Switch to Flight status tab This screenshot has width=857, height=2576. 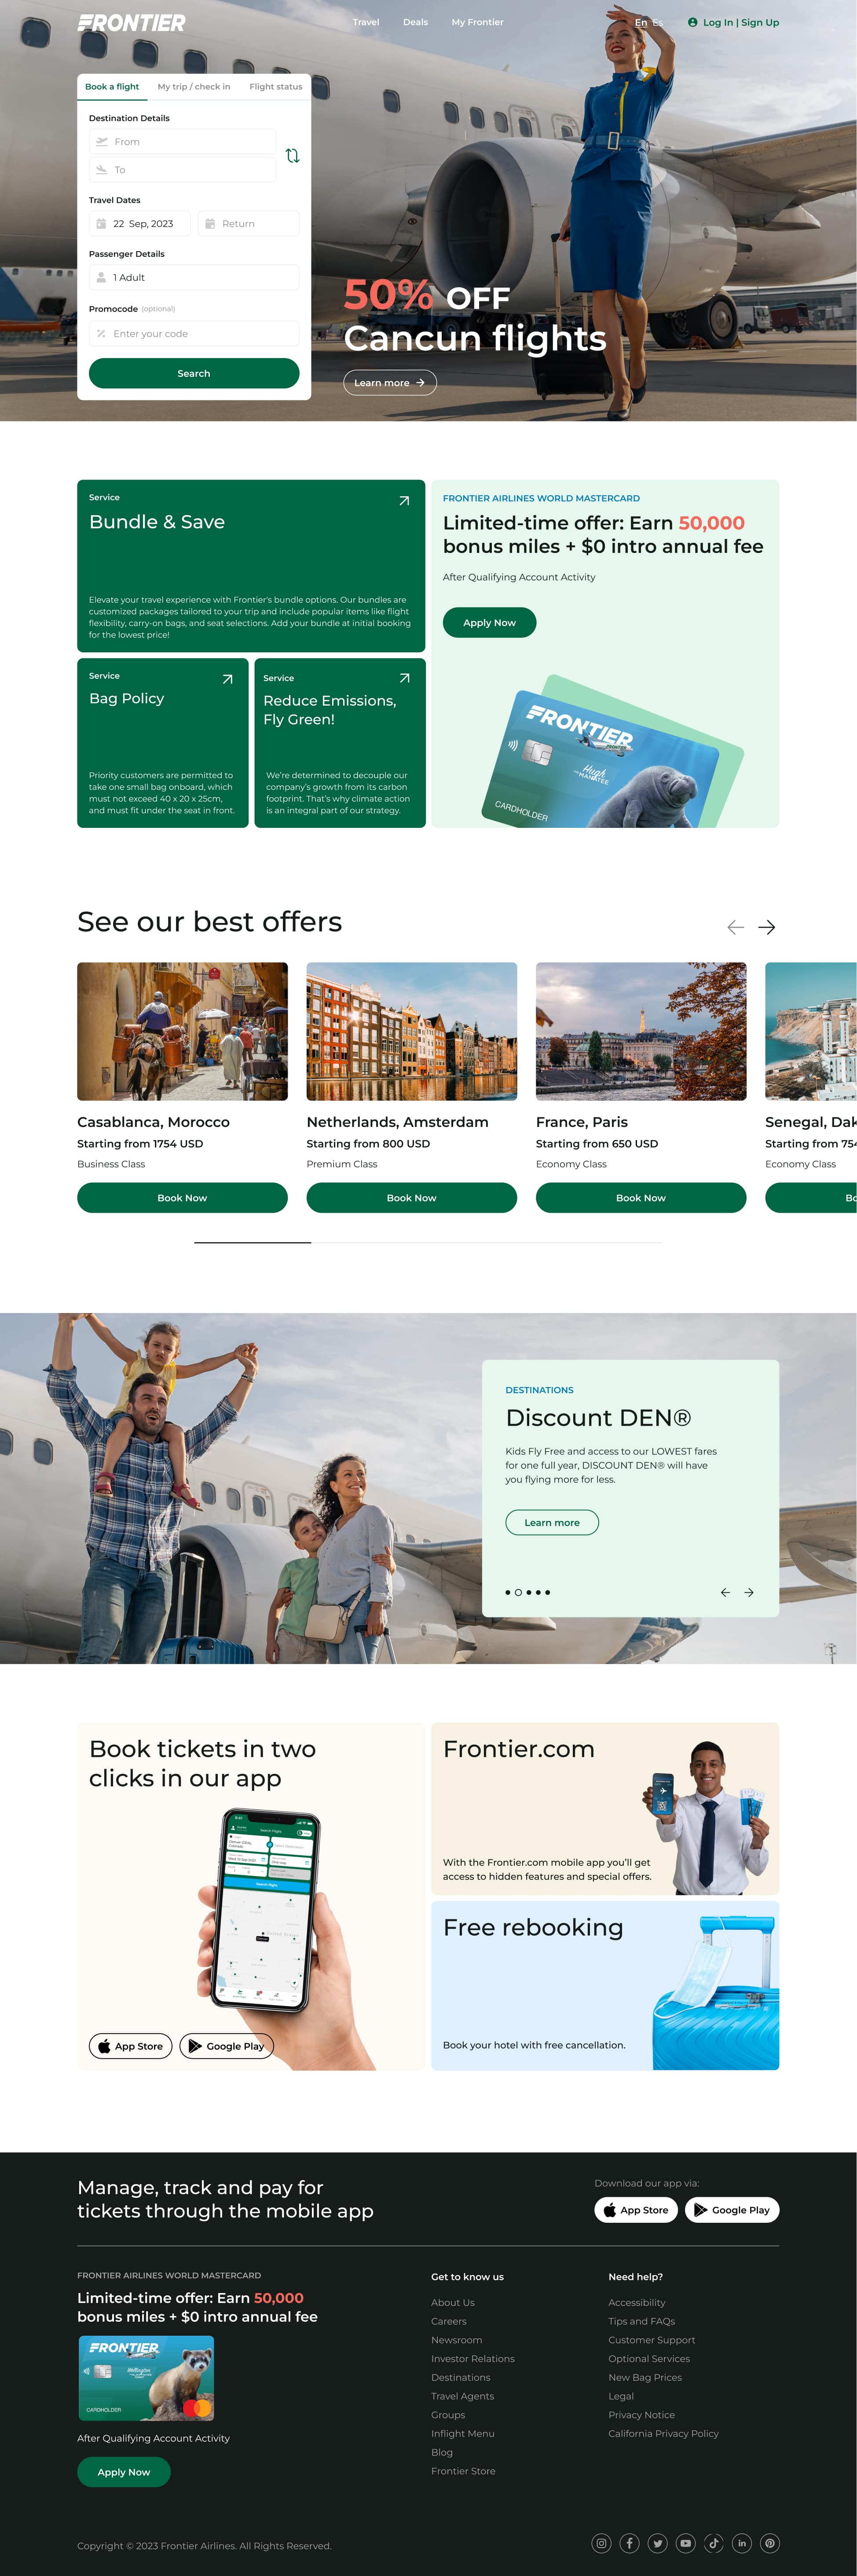tap(276, 87)
